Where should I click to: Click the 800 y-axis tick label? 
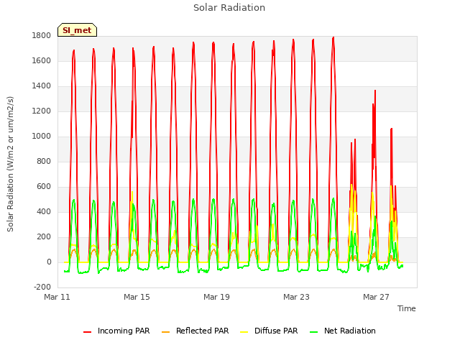pyautogui.click(x=44, y=162)
